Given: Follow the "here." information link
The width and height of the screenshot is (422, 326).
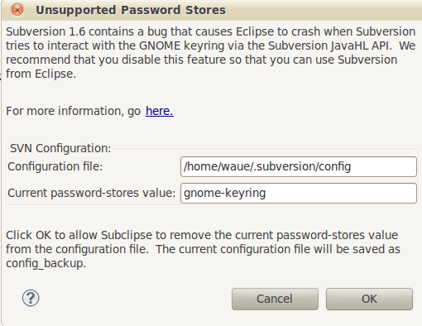Looking at the screenshot, I should click(160, 111).
